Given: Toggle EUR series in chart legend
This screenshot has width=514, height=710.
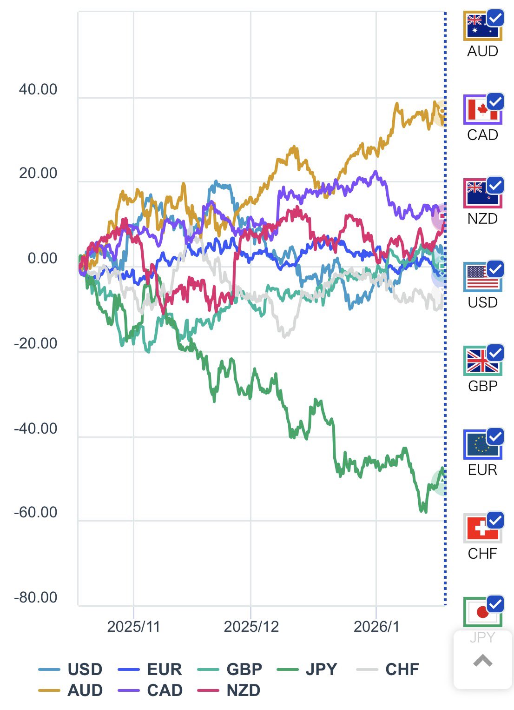Looking at the screenshot, I should pyautogui.click(x=150, y=669).
